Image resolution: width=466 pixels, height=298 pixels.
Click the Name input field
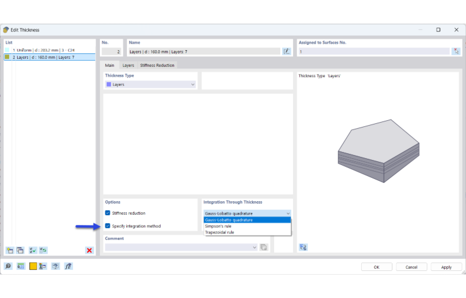(x=204, y=52)
